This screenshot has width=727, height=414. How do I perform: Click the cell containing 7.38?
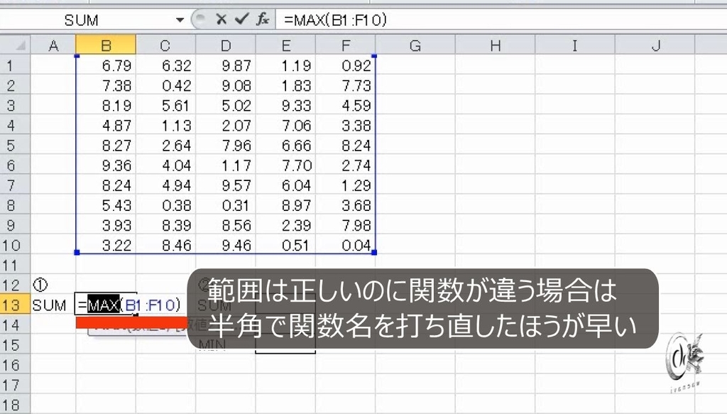[x=106, y=85]
